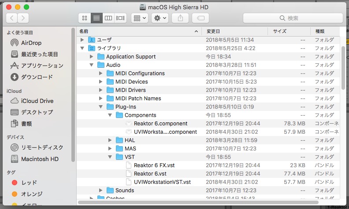Screen dimensions: 349x209
Task: Select the MIDI Drivers folder name
Action: click(130, 90)
